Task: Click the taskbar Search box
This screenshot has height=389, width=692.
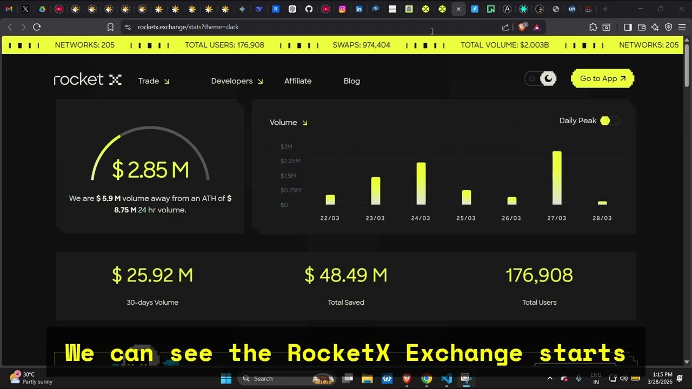Action: pyautogui.click(x=288, y=379)
